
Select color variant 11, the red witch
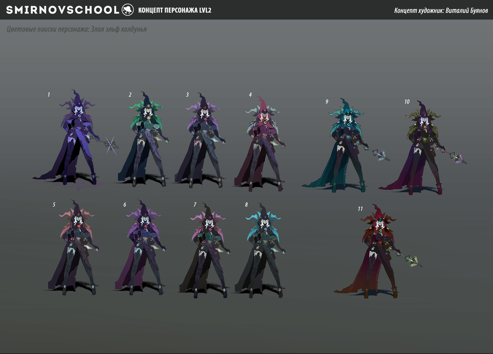378,251
